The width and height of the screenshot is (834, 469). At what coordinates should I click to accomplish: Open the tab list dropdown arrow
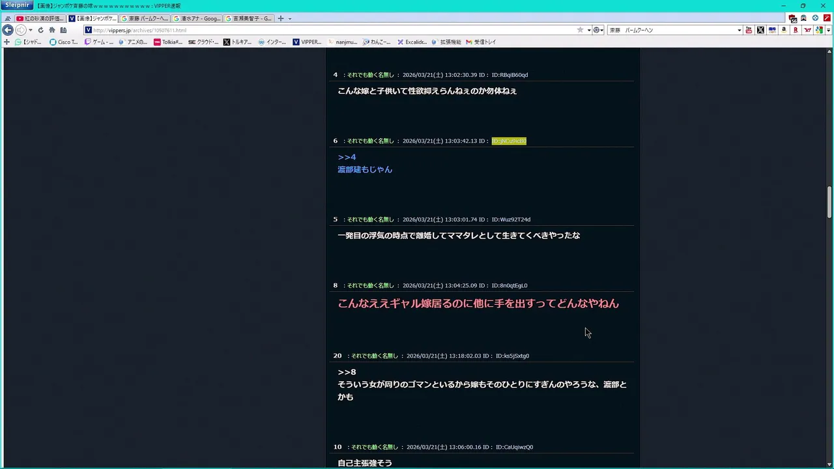[x=290, y=18]
